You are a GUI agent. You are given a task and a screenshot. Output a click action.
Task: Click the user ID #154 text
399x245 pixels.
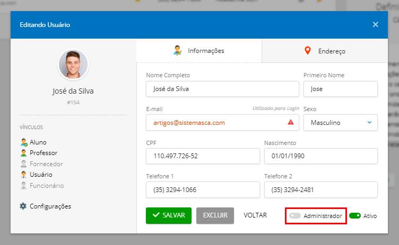73,102
